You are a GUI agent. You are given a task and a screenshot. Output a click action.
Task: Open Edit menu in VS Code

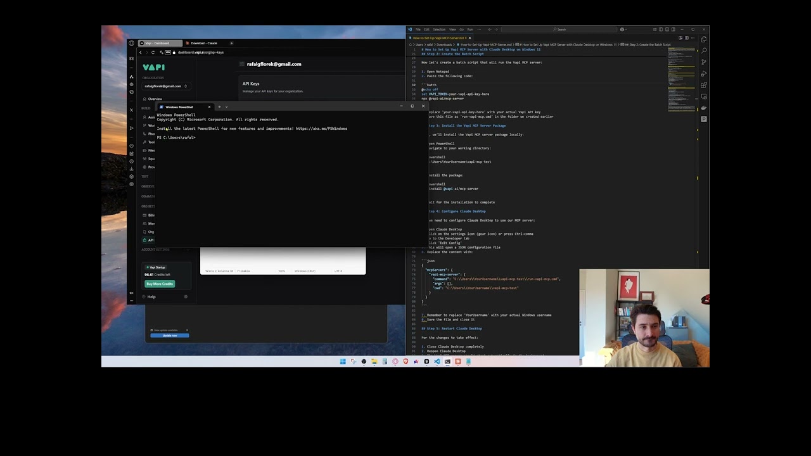pos(426,29)
